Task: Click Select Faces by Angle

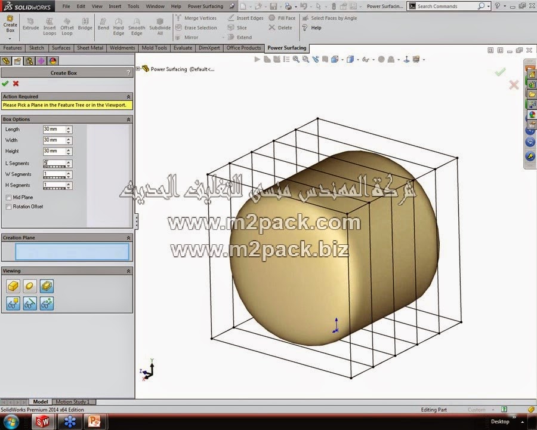Action: (x=329, y=18)
